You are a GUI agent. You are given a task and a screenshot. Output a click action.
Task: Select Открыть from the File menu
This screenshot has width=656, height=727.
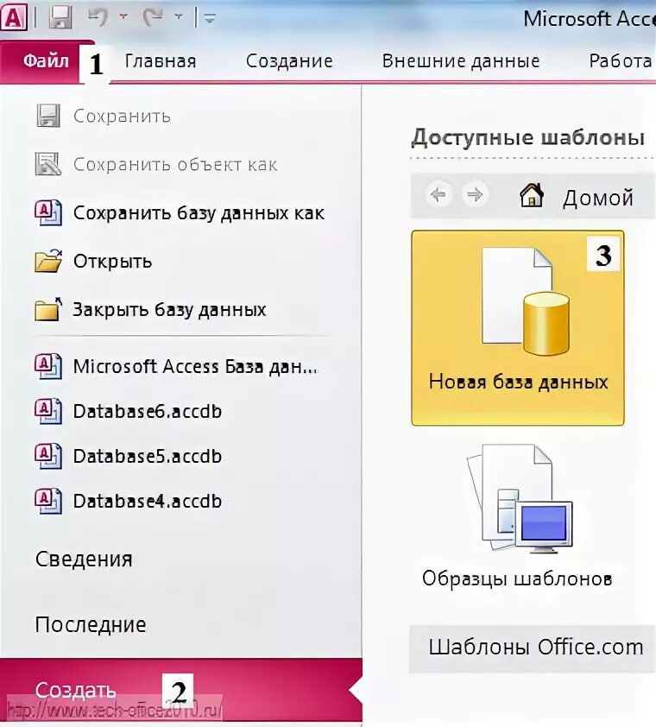(x=113, y=262)
